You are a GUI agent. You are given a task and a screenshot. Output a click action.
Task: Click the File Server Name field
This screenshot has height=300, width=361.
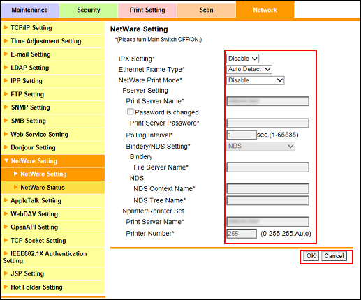coord(268,167)
